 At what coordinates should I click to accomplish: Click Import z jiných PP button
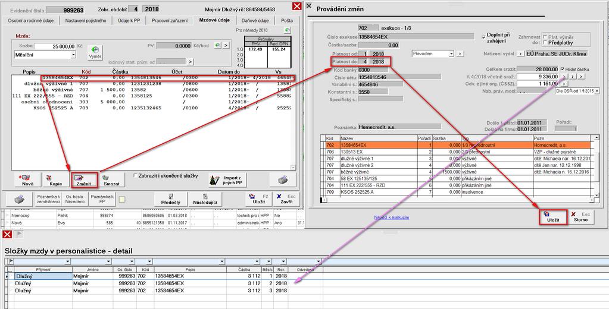coord(227,180)
